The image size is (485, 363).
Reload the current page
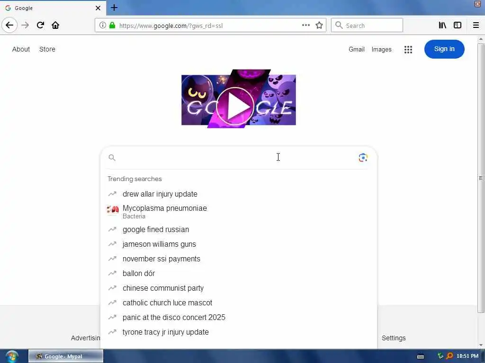coord(40,26)
